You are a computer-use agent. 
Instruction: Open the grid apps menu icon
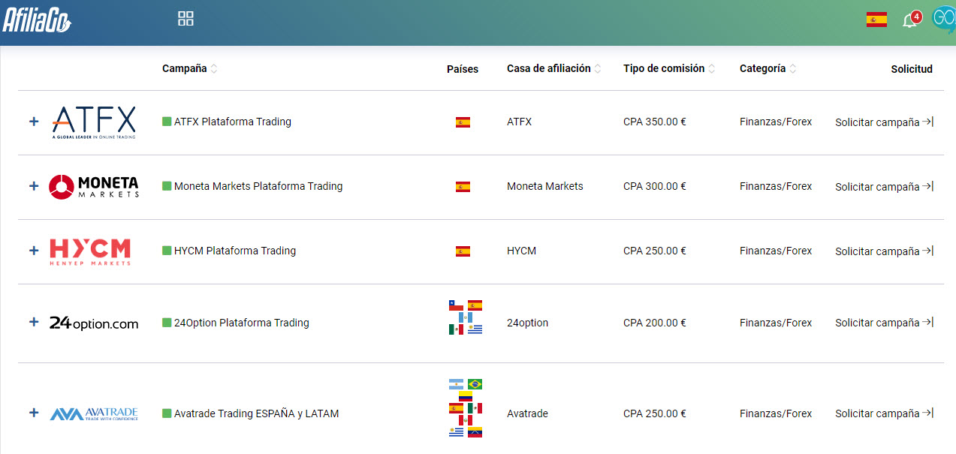click(185, 19)
